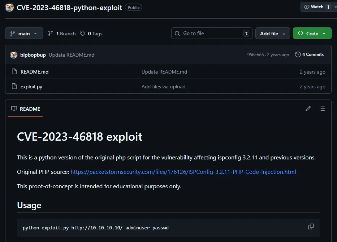Open the Add file dropdown

[272, 34]
